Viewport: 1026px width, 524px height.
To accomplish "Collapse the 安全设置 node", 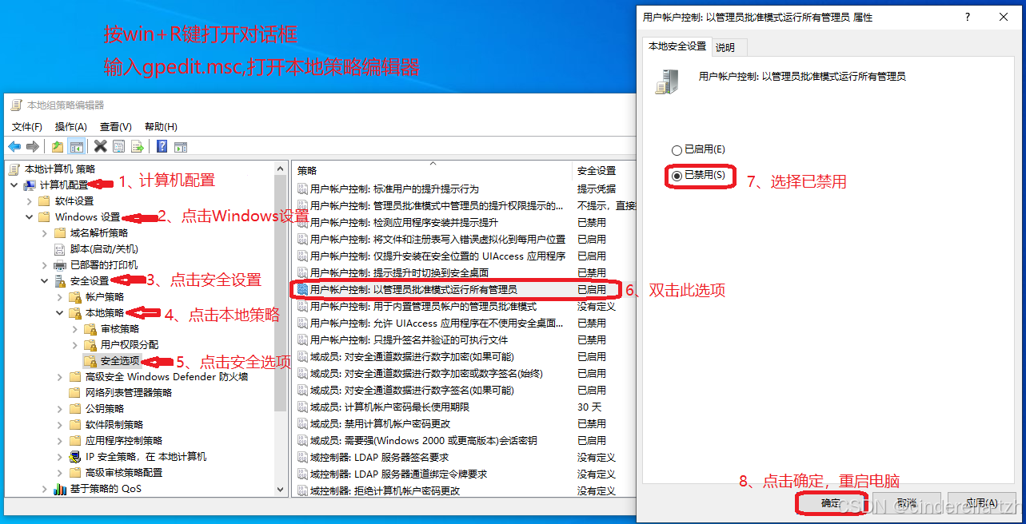I will 45,280.
